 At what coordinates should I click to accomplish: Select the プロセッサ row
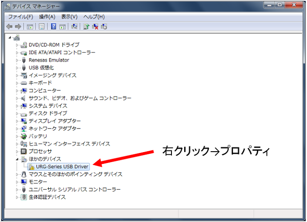[40, 151]
